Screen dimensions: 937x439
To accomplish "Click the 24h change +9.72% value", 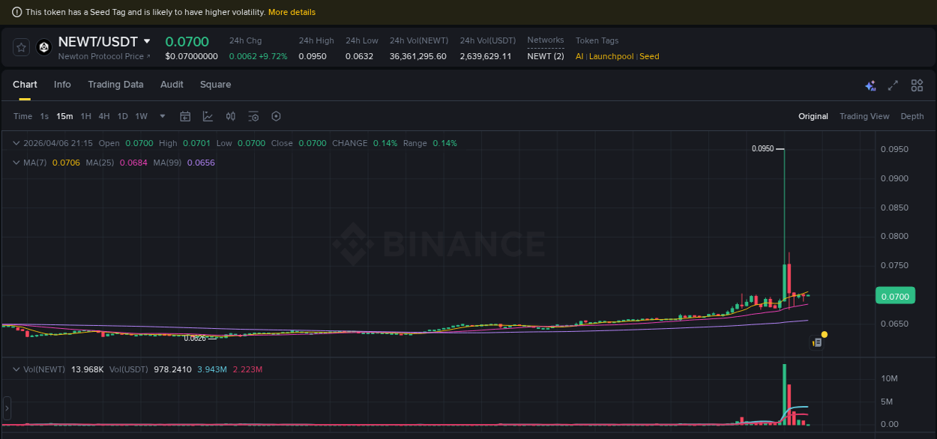I will click(x=273, y=56).
